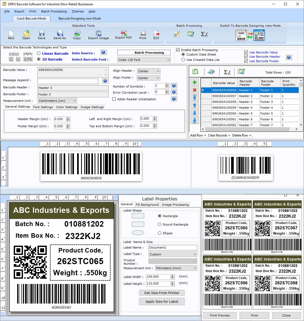Click the Batch Processing image export icon

(x=190, y=34)
